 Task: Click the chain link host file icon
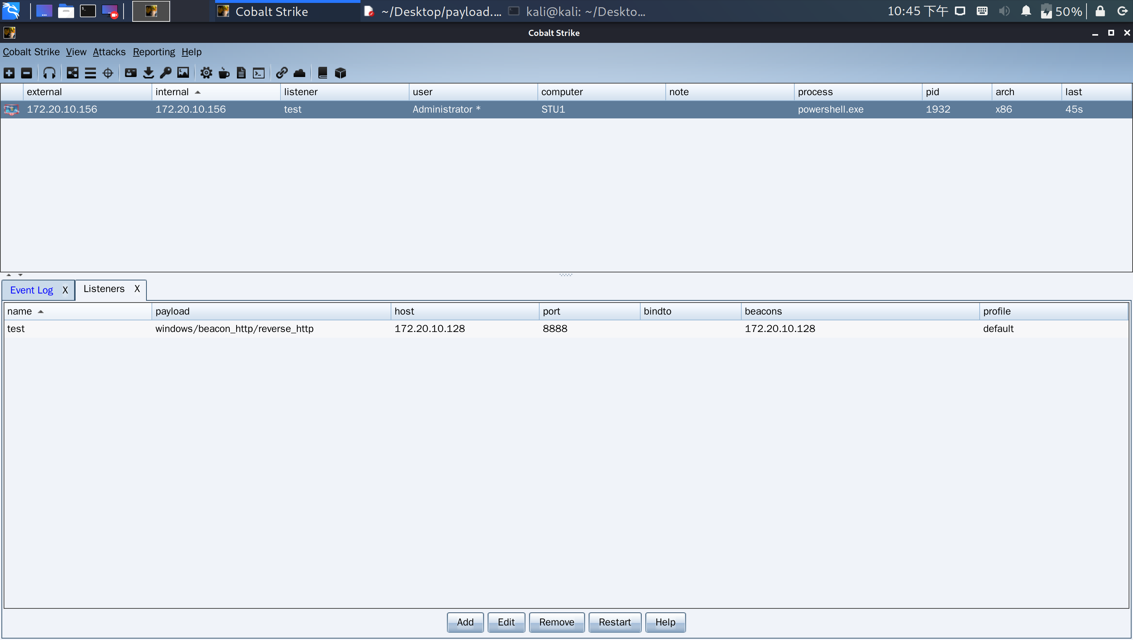(282, 73)
